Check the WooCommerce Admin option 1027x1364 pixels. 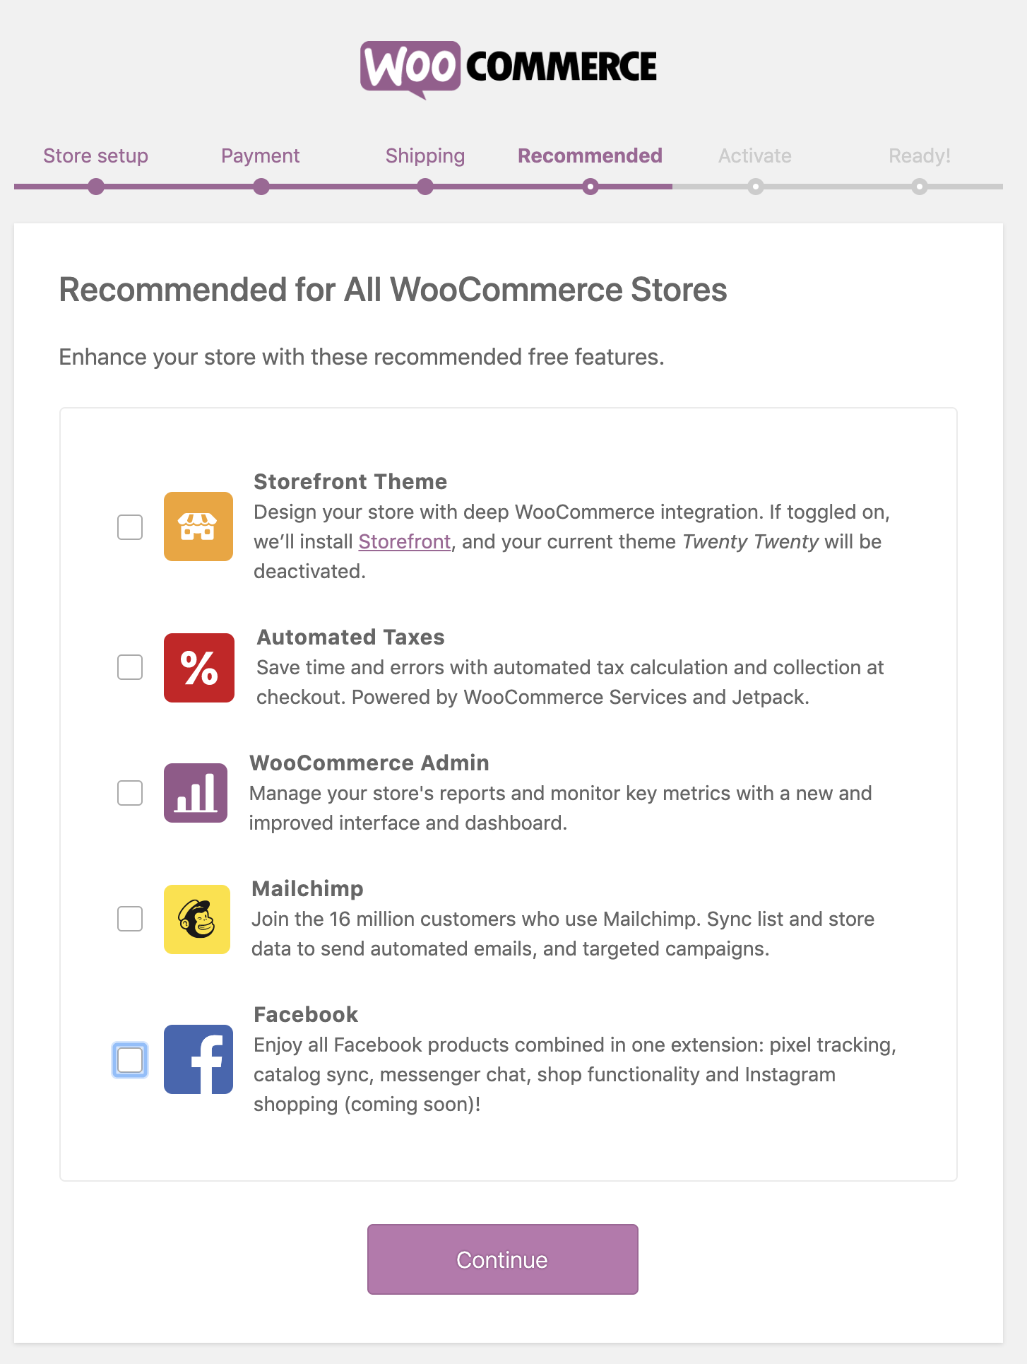130,794
